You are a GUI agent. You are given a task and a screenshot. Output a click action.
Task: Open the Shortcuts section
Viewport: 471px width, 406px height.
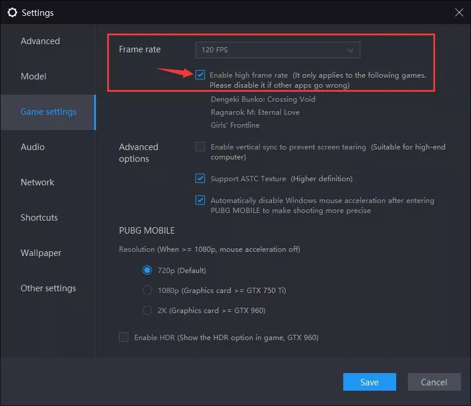(39, 218)
